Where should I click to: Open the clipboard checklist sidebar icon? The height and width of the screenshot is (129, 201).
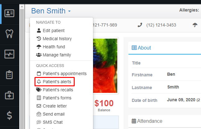[9, 74]
